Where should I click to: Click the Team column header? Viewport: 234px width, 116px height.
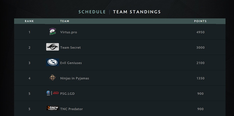point(65,21)
